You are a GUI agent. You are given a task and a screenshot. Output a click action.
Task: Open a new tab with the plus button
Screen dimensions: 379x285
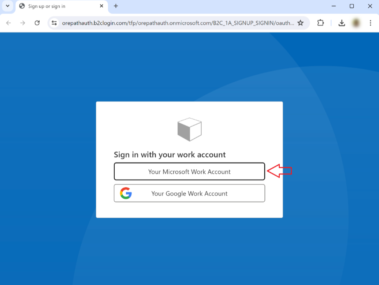click(116, 6)
